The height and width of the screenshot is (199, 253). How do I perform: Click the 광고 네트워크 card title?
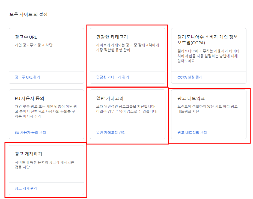point(191,98)
